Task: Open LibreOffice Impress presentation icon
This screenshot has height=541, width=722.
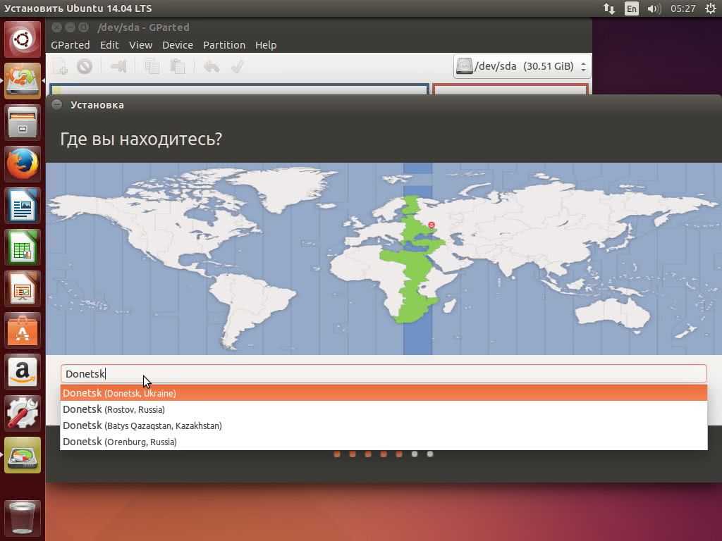Action: 23,289
